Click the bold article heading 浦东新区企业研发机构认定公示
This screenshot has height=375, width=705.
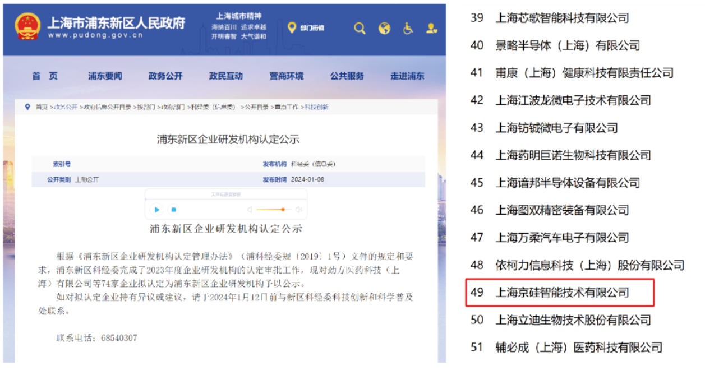226,229
